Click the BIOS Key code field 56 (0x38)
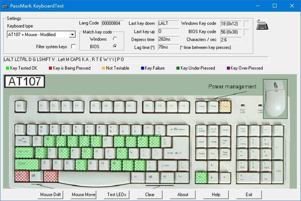The width and height of the screenshot is (301, 201). (x=231, y=32)
